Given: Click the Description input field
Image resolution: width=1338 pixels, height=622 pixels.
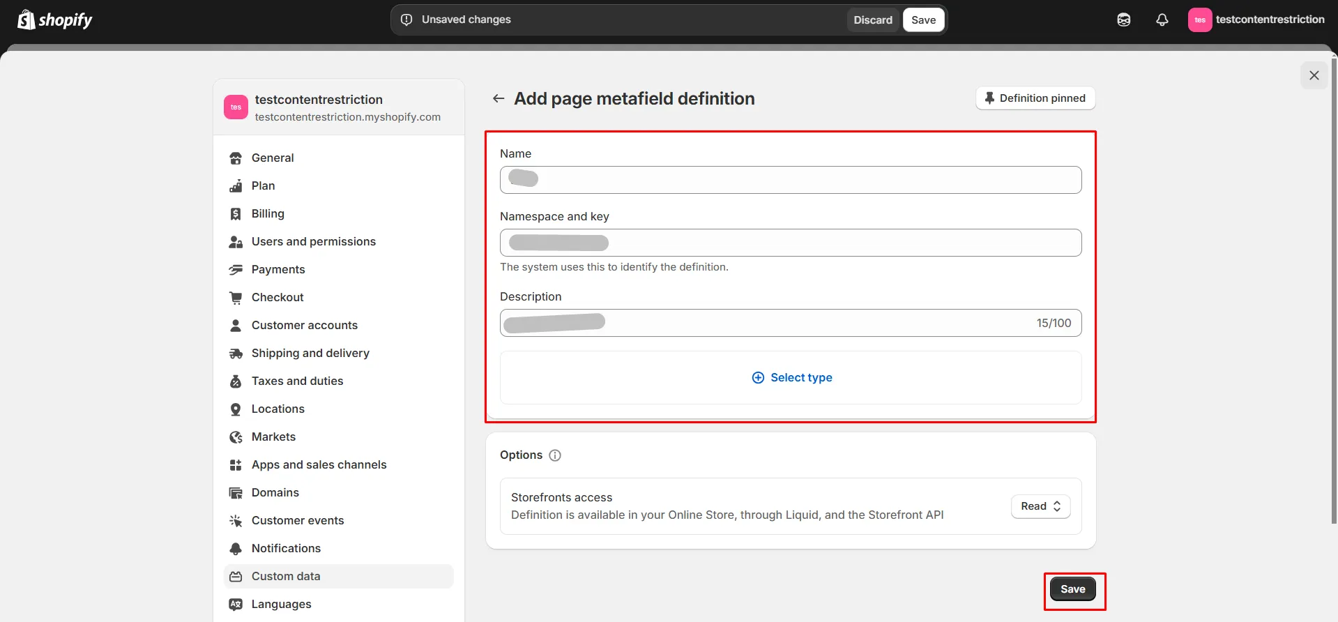Looking at the screenshot, I should click(791, 323).
